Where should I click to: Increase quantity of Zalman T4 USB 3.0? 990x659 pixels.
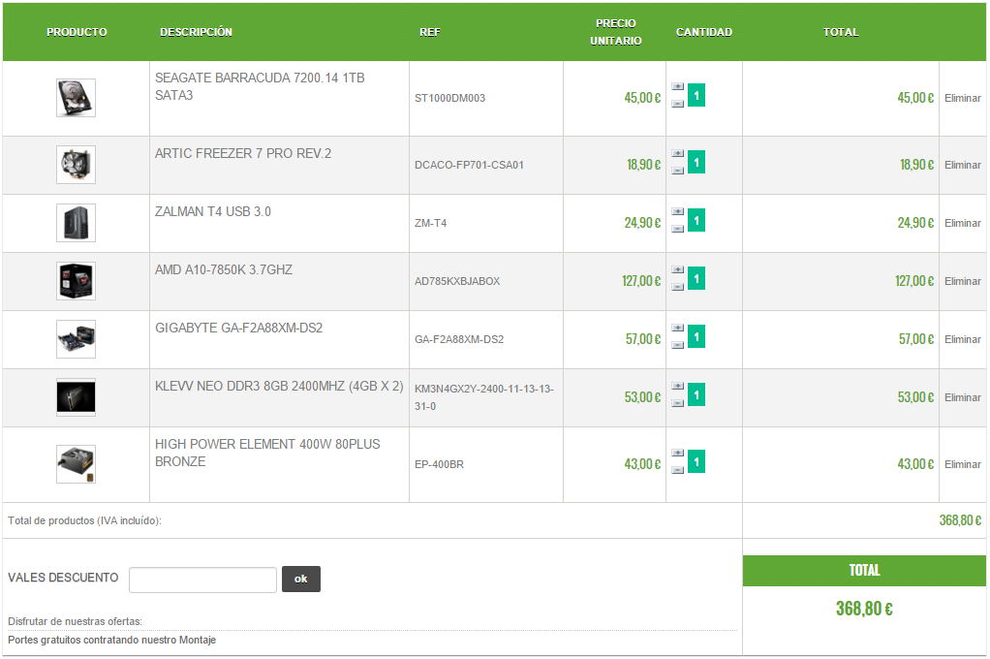pos(677,211)
